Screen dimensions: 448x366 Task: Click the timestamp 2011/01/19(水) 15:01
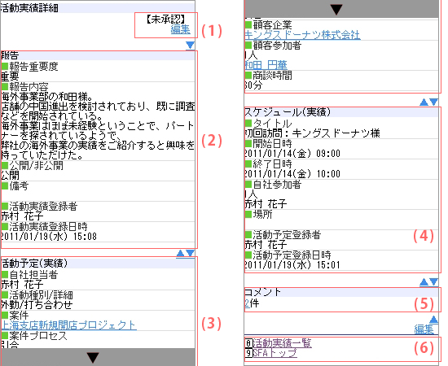292,265
